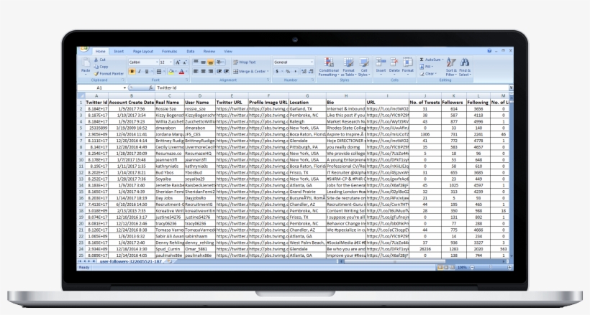Align text right in the cell
The image size is (590, 315).
tap(210, 71)
